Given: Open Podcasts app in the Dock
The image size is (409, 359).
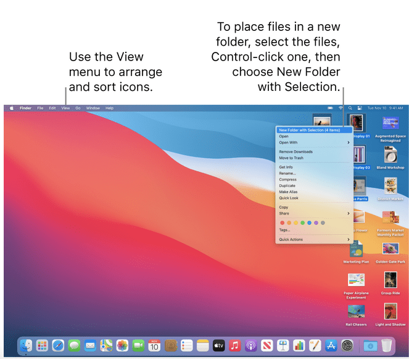Looking at the screenshot, I should [251, 346].
